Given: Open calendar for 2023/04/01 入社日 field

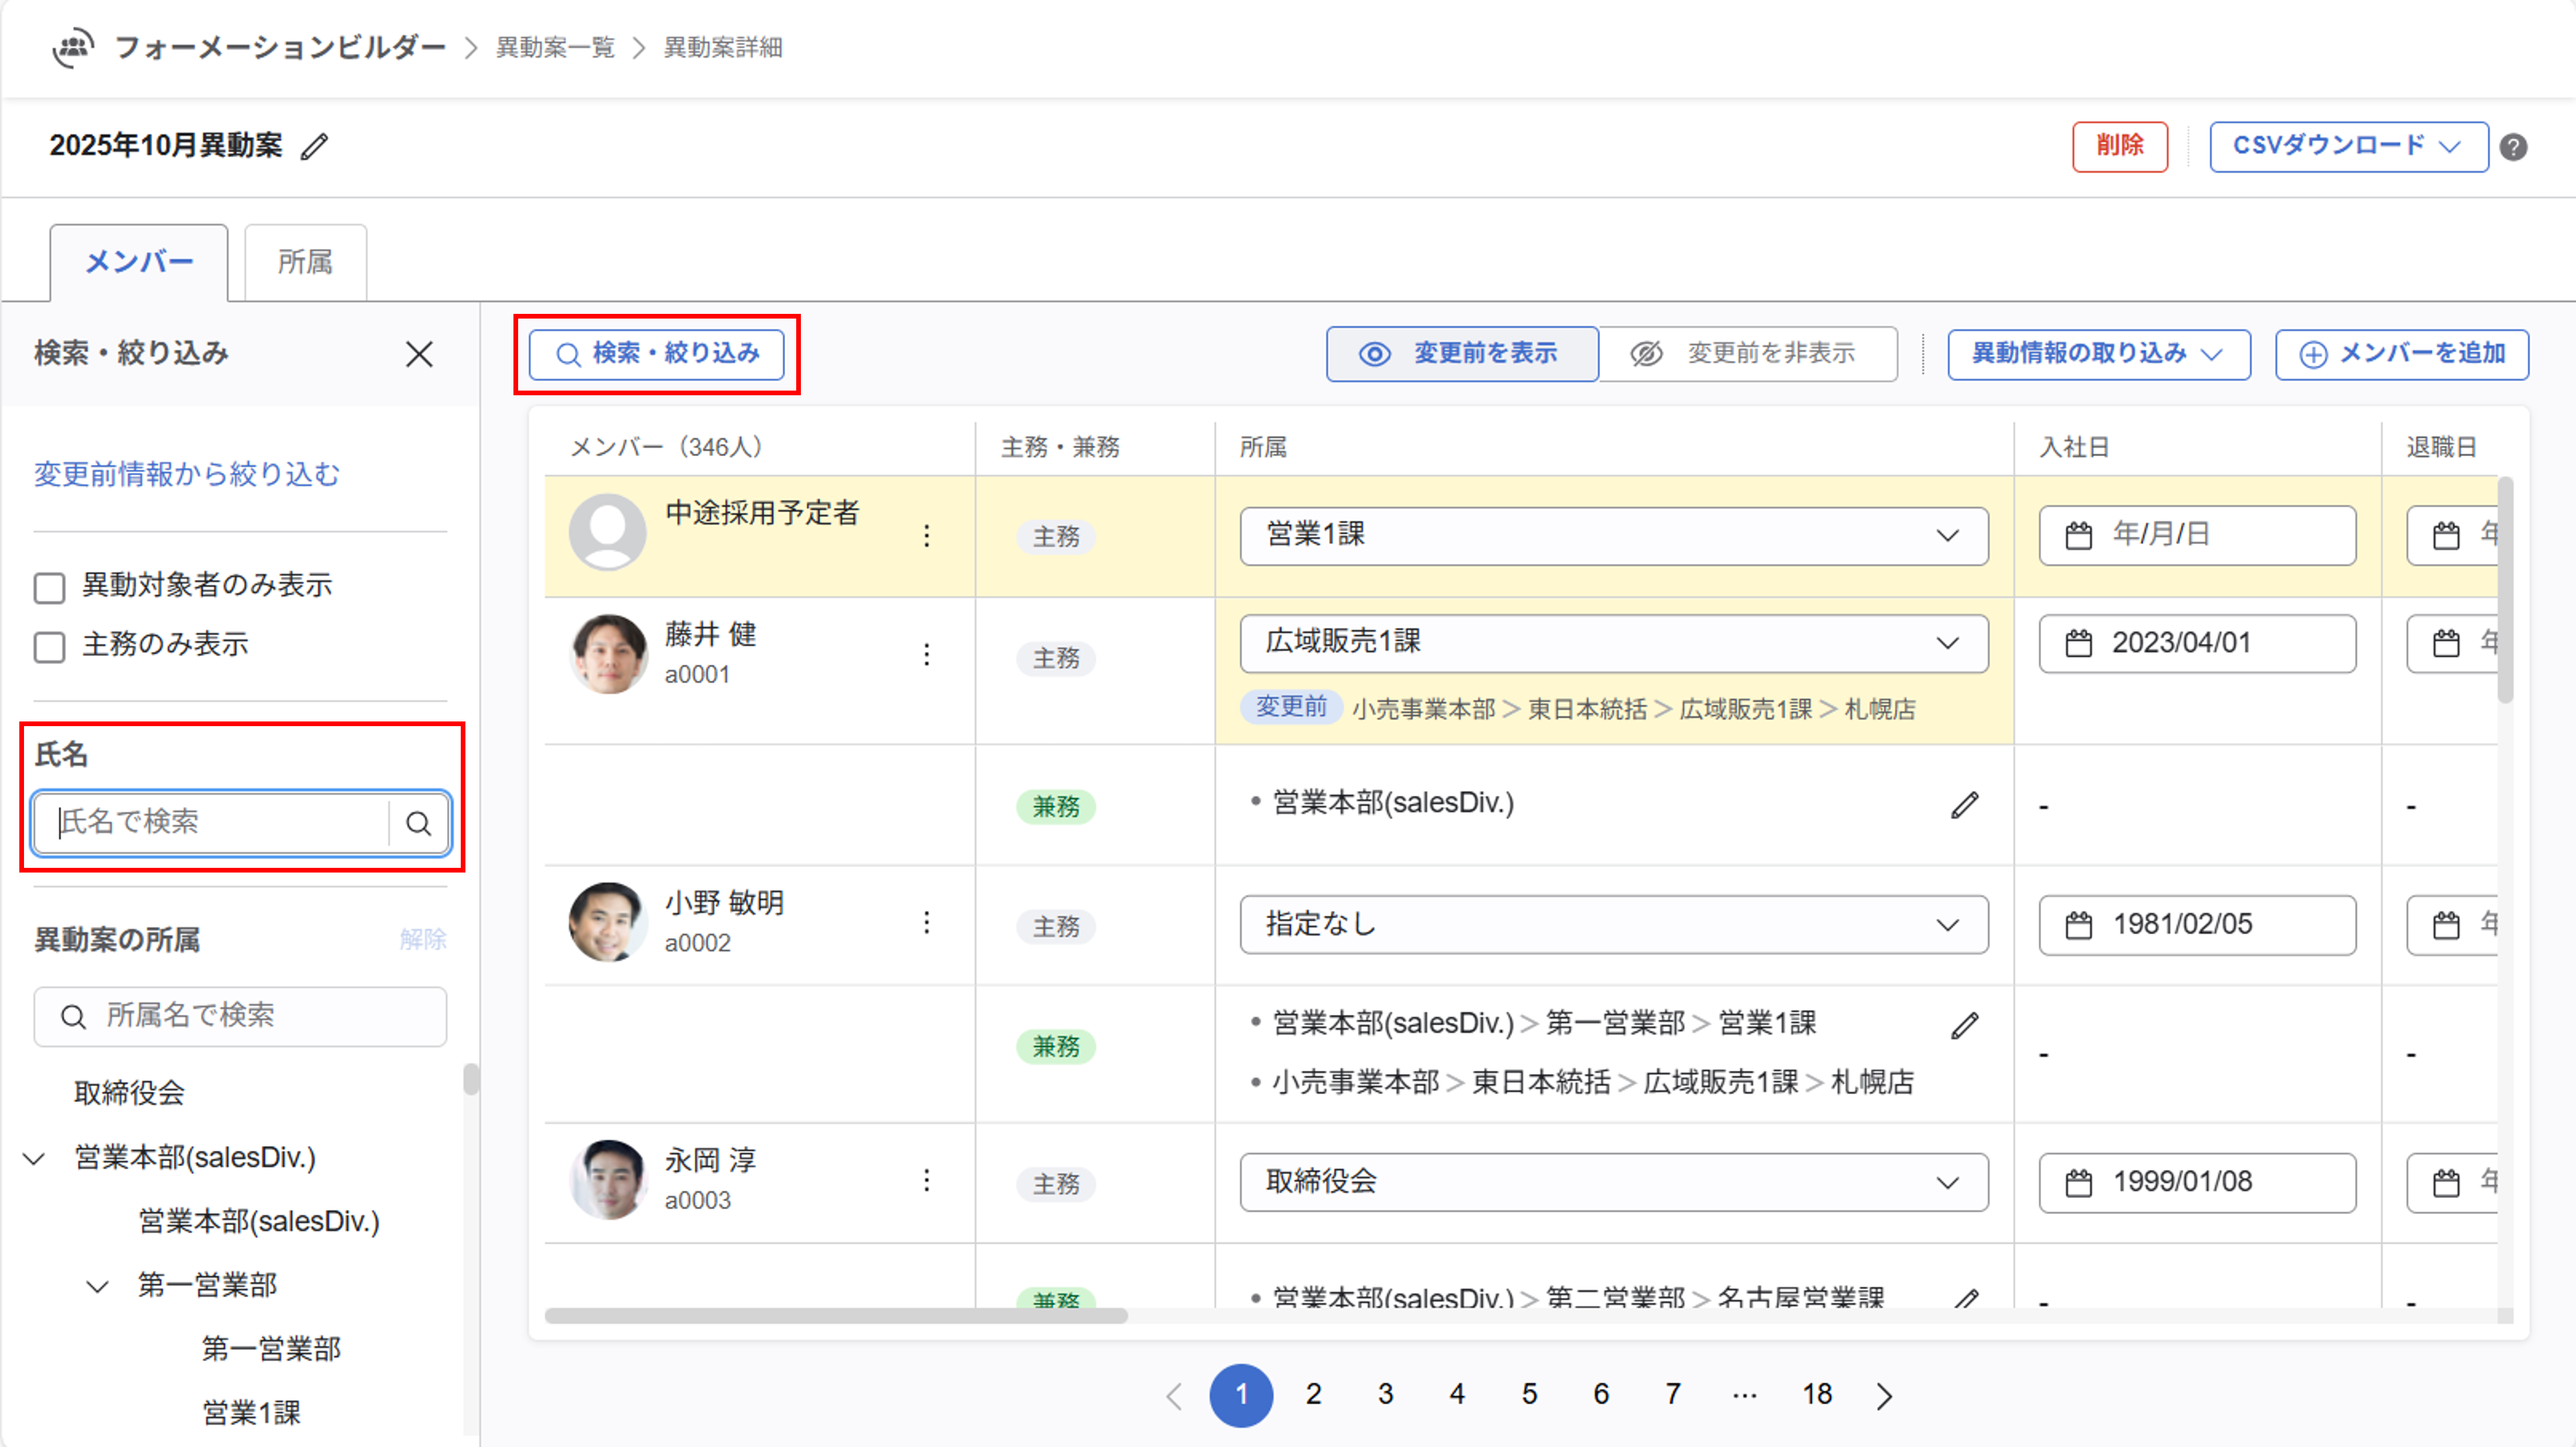Looking at the screenshot, I should [2079, 643].
